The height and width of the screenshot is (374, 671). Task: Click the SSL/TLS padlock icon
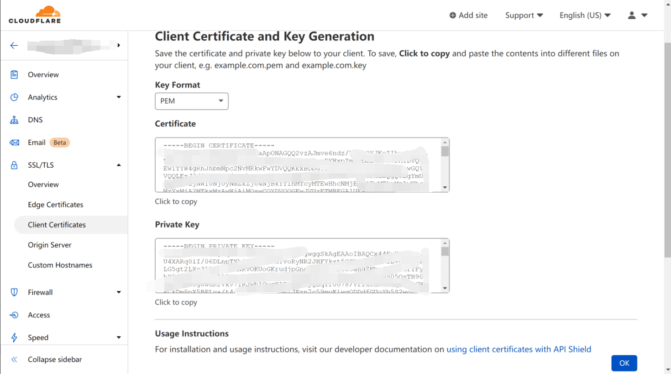14,165
